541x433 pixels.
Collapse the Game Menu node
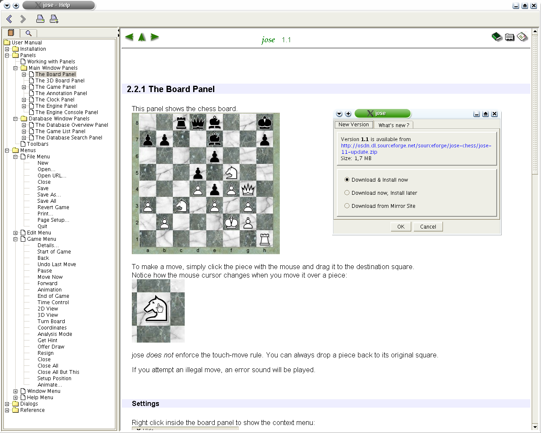click(x=16, y=239)
